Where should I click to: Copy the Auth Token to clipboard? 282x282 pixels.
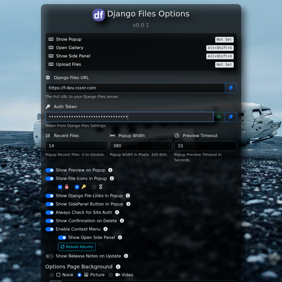pos(231,117)
